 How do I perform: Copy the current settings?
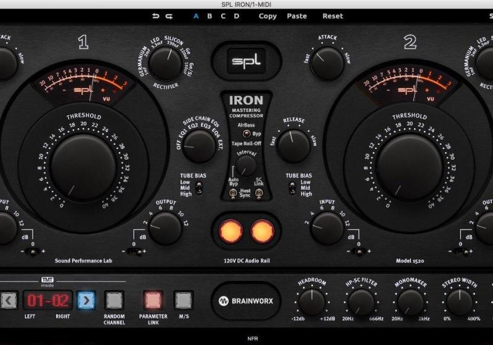click(x=267, y=16)
